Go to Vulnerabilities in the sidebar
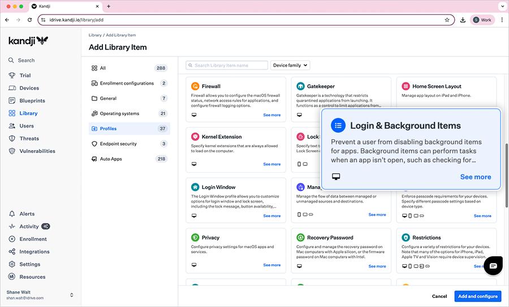 (37, 151)
